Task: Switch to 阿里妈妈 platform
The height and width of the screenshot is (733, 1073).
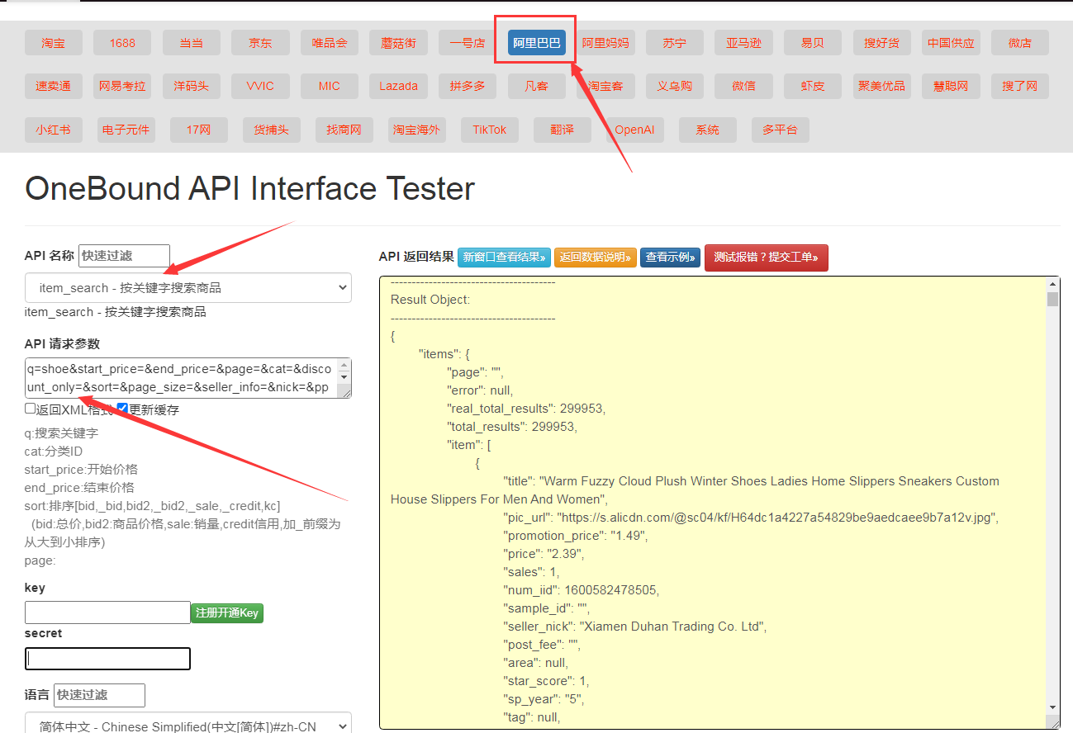Action: point(605,43)
